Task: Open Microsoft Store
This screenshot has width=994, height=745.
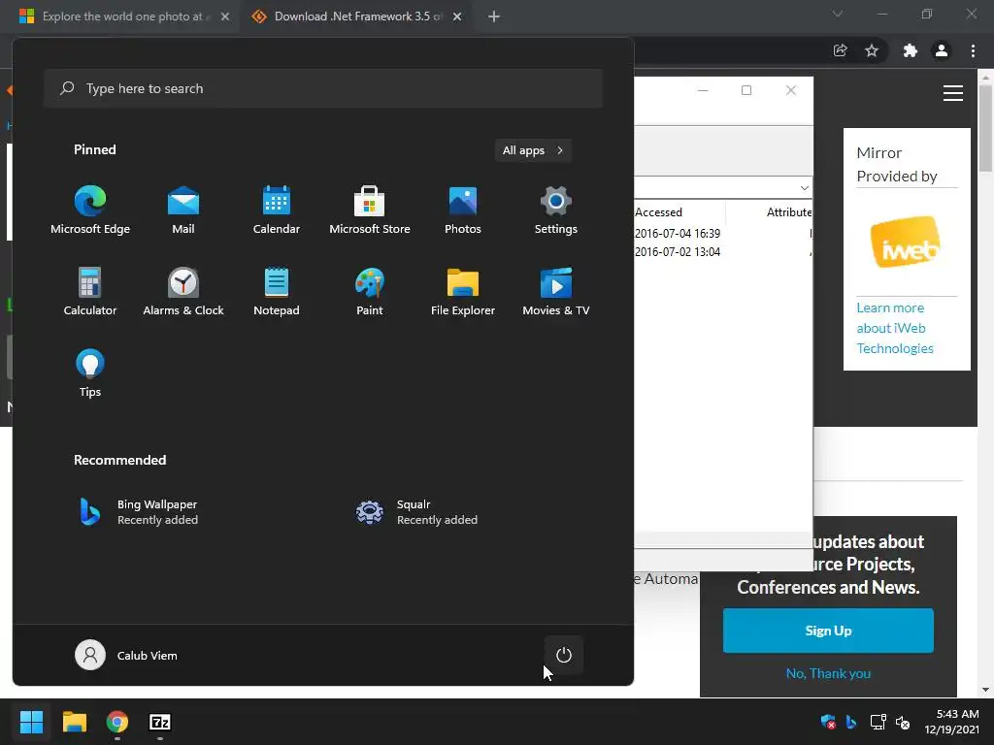Action: coord(370,211)
